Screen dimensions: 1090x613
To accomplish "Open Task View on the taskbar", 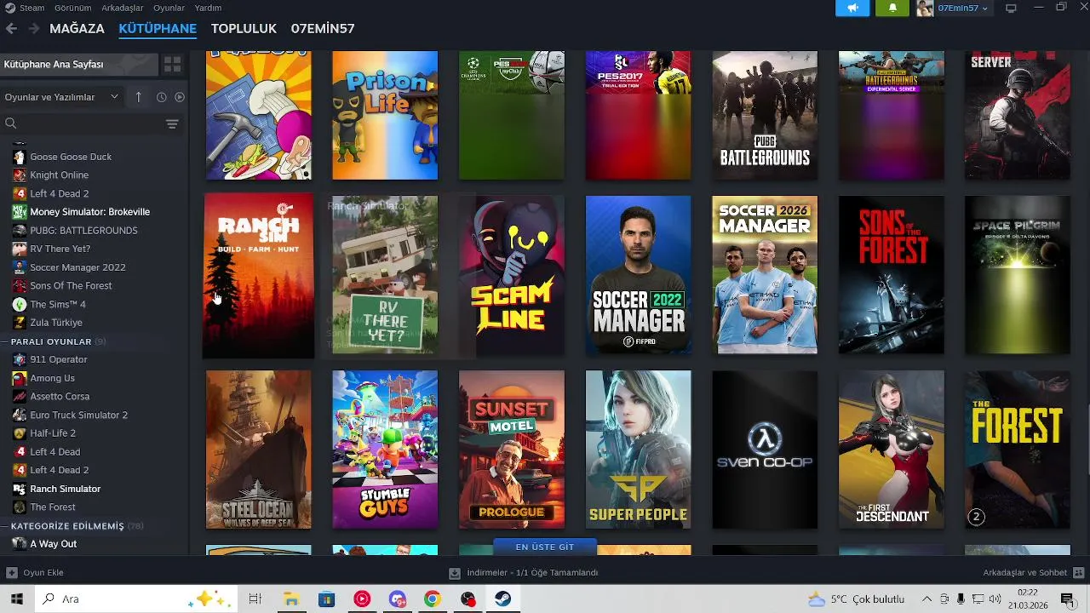I will click(x=255, y=599).
